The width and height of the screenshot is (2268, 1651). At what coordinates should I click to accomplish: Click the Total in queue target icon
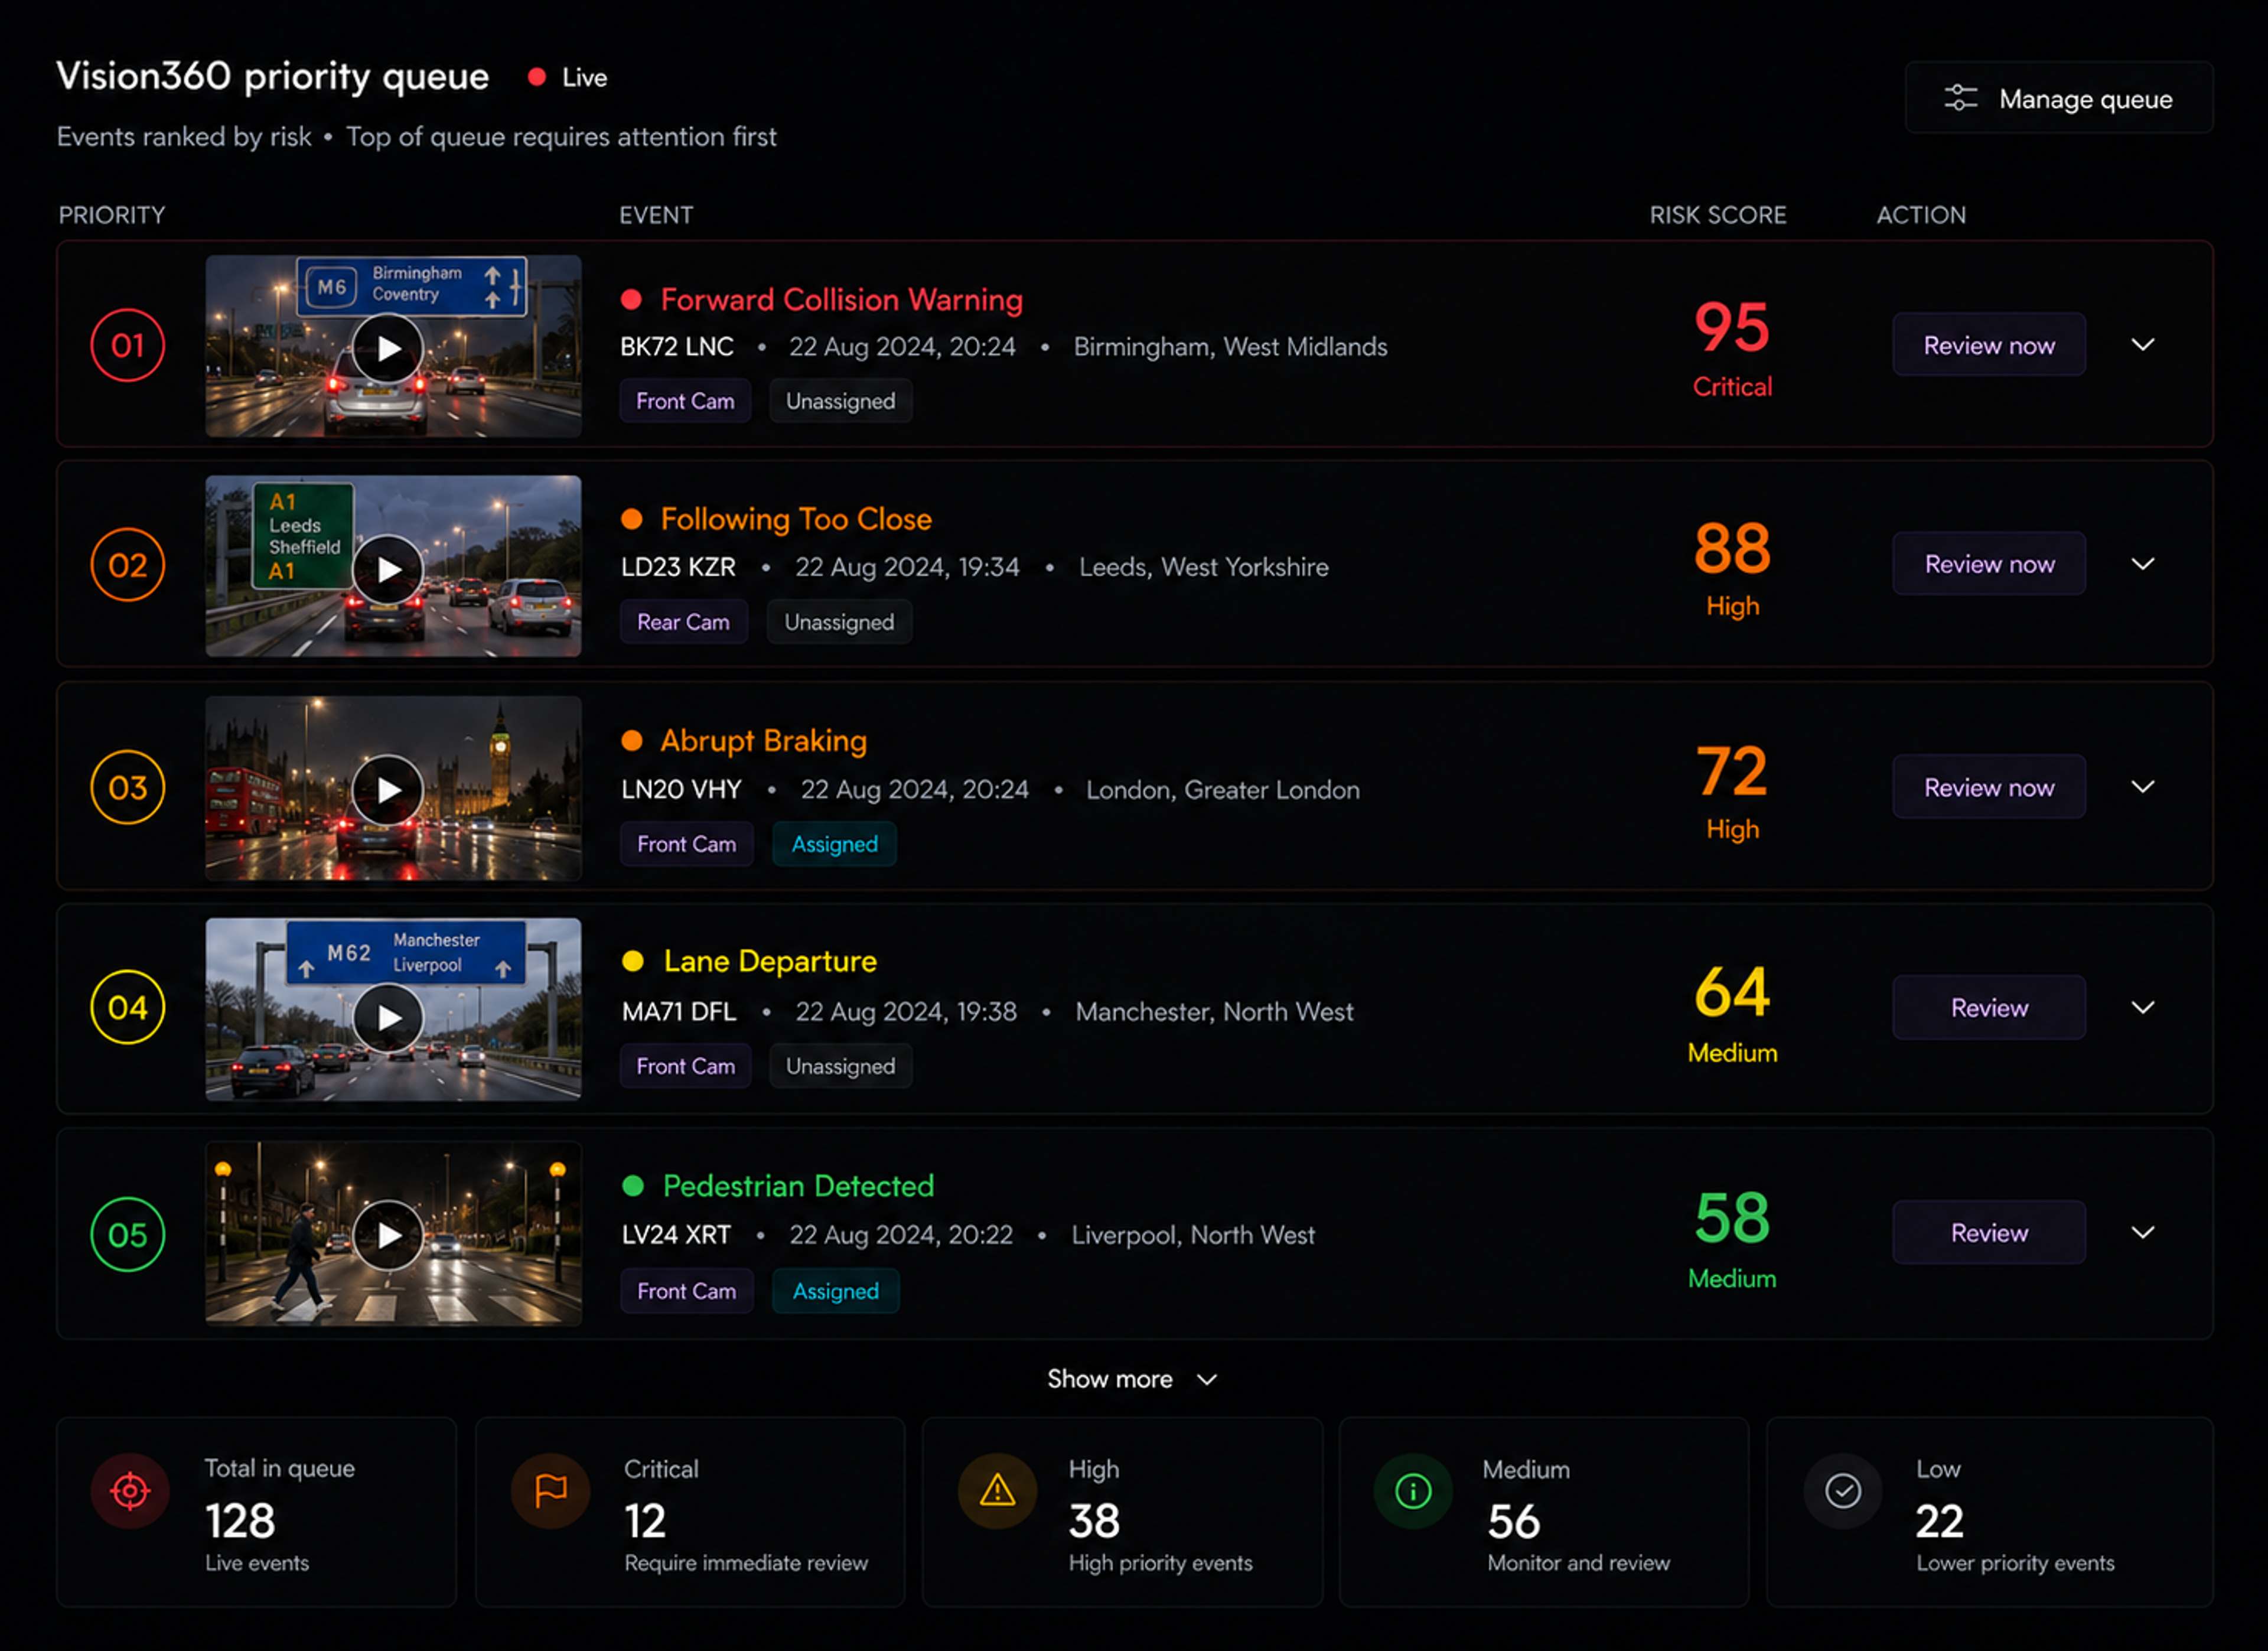[x=130, y=1491]
